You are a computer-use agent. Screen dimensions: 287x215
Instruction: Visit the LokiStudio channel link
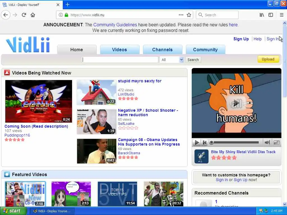coord(126,94)
